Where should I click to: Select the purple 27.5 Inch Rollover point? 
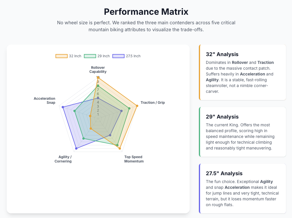pyautogui.click(x=98, y=98)
